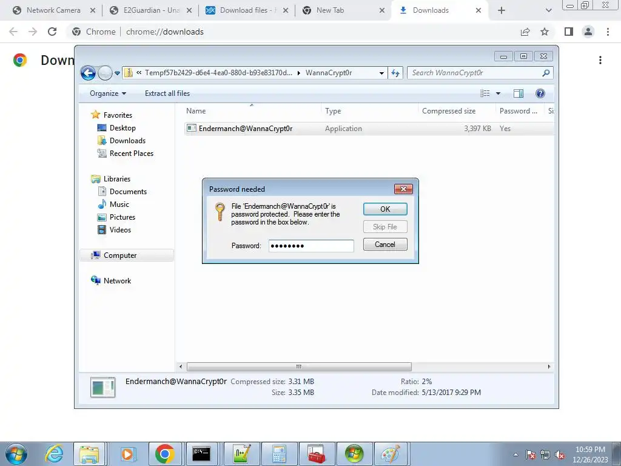This screenshot has width=621, height=466.
Task: Click the Explorer back arrow button
Action: click(x=88, y=73)
